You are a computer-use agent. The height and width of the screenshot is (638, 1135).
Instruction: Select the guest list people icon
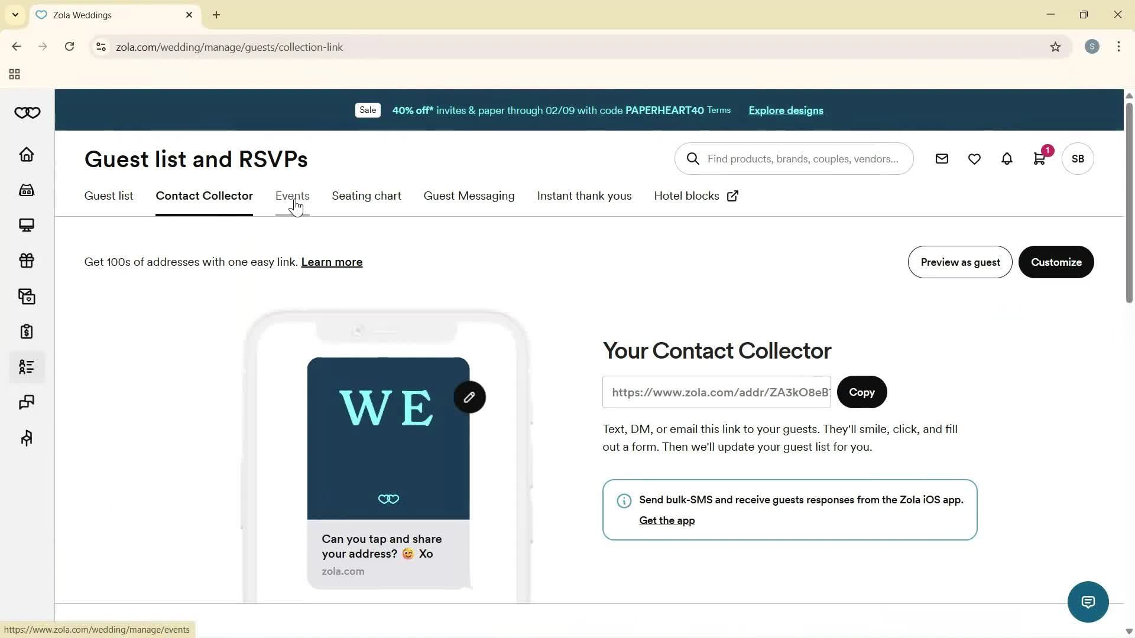(26, 367)
